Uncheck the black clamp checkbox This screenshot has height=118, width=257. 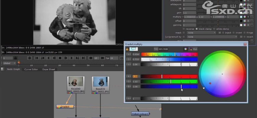pyautogui.click(x=196, y=29)
